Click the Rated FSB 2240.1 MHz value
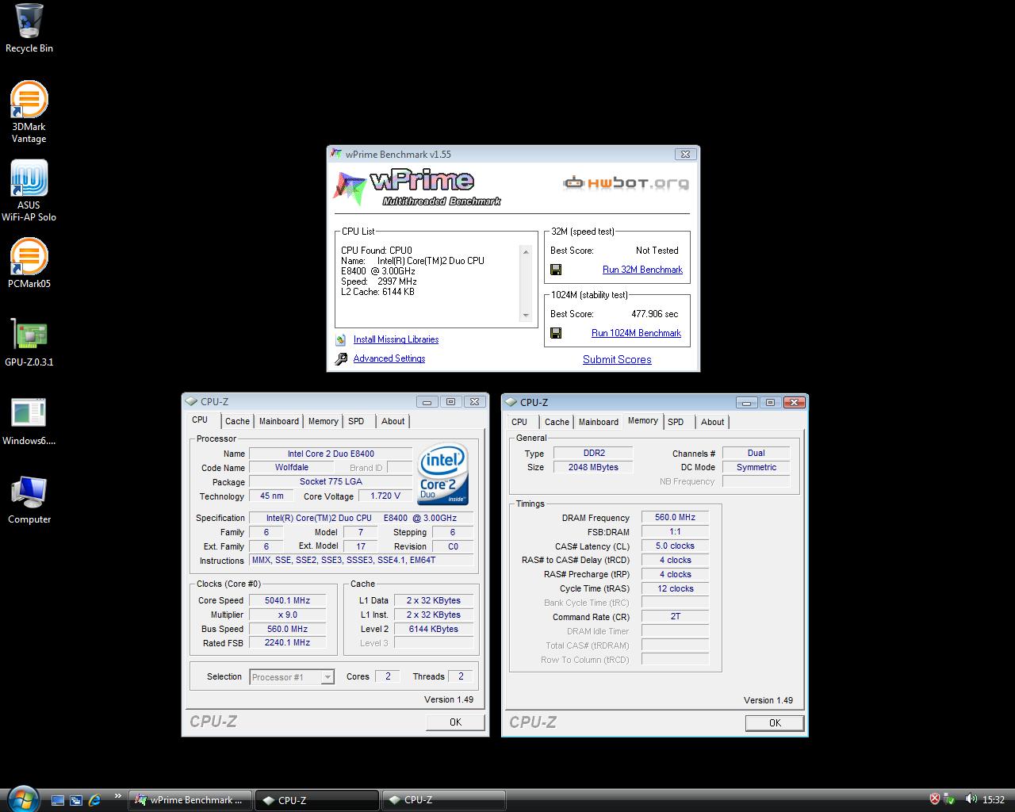1015x812 pixels. [x=287, y=643]
